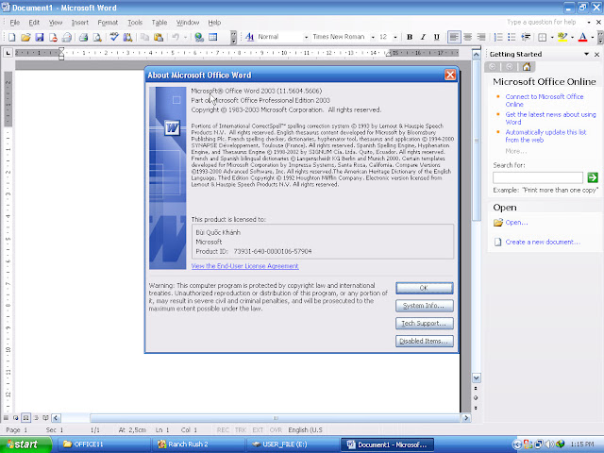Image resolution: width=604 pixels, height=453 pixels.
Task: Switch to Normal view button at bottom left
Action: click(6, 417)
